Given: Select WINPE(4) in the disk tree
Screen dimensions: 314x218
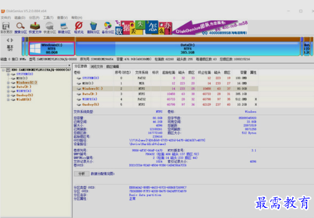Looking at the screenshot, I should [x=24, y=91].
